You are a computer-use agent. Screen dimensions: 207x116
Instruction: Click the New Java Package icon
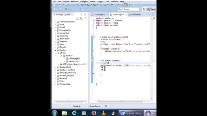coord(101,5)
